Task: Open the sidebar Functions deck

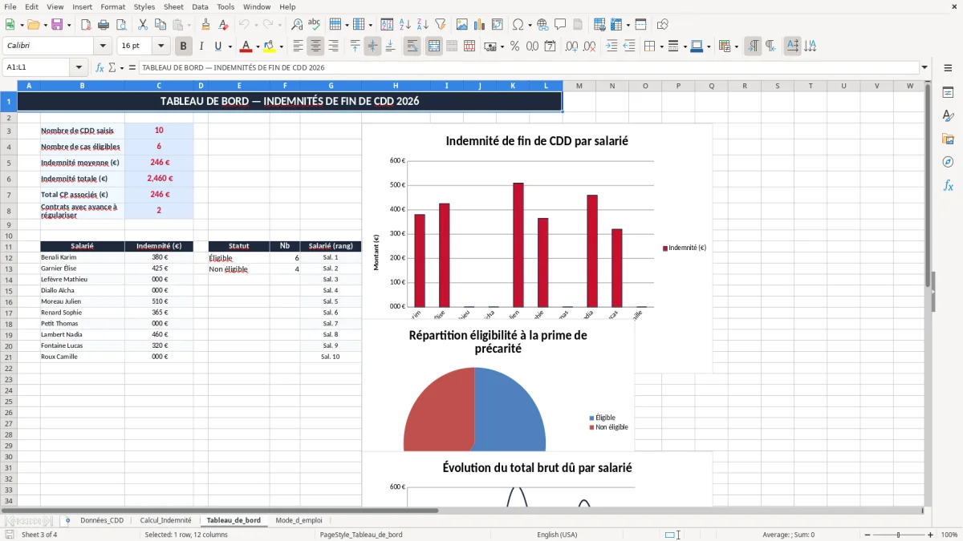Action: coord(948,186)
